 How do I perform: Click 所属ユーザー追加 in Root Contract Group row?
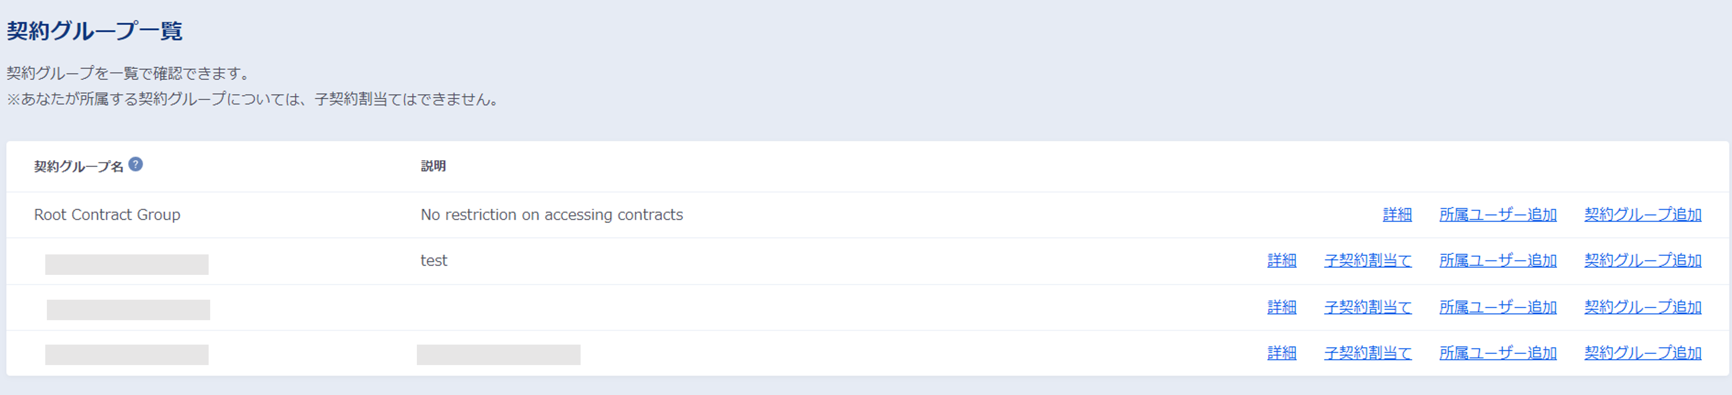click(x=1497, y=215)
